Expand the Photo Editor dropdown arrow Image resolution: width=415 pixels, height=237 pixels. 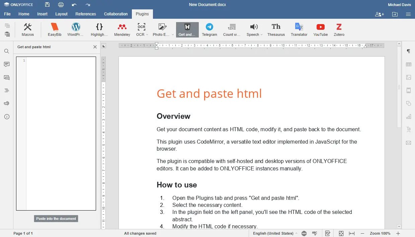173,34
